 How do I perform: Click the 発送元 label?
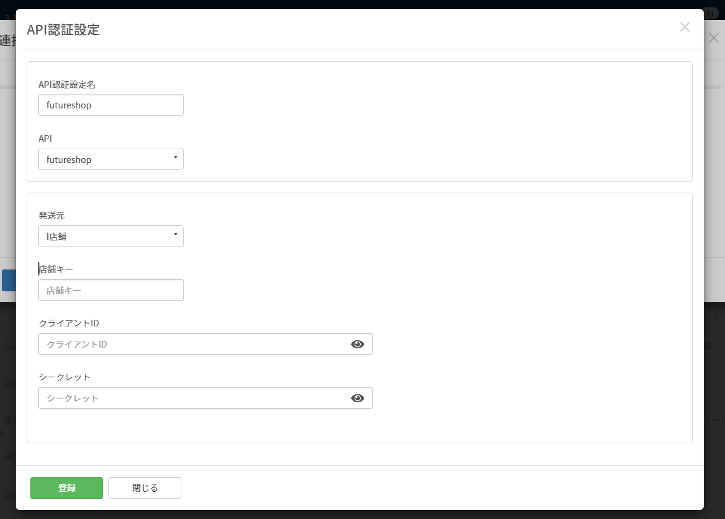point(52,216)
